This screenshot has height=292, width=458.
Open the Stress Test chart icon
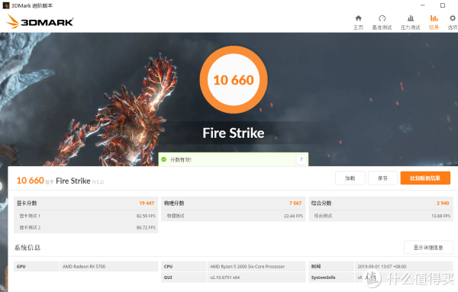[411, 18]
